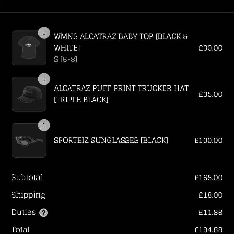Viewport: 234px width, 234px height.
Task: Click the quantity badge on the baby top
Action: click(x=44, y=33)
